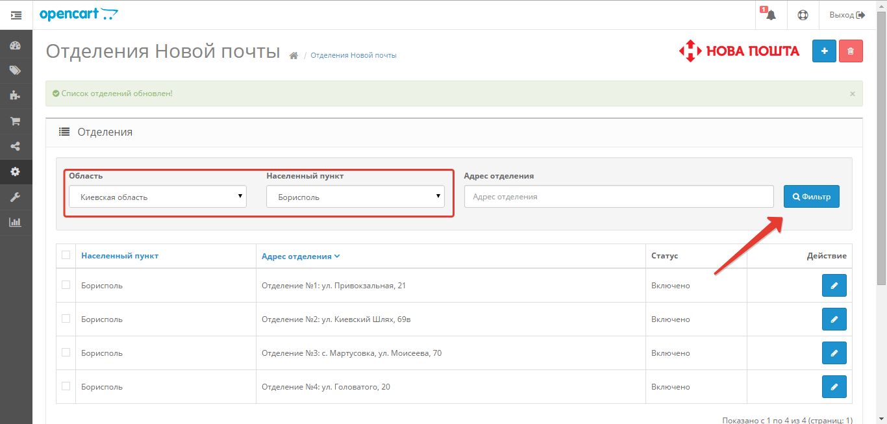Toggle the sidebar menu hamburger icon
This screenshot has height=424, width=887.
[16, 15]
